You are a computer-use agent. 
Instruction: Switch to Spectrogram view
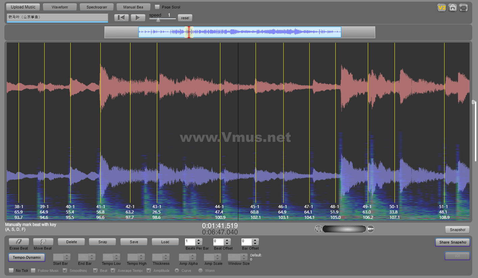point(97,7)
